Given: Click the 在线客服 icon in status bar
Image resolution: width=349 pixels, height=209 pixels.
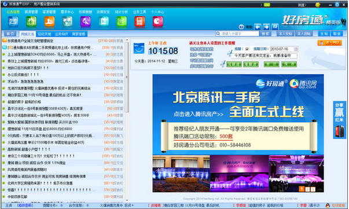Looking at the screenshot, I should pos(328,206).
